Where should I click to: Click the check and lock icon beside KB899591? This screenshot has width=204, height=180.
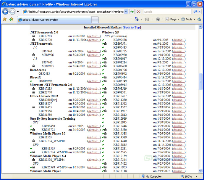pos(104,44)
